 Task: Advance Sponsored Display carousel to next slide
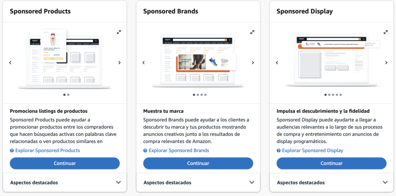[x=386, y=63]
